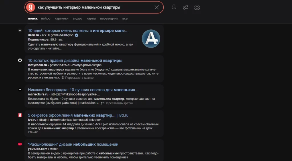Click the sparkle icon beside the first result
The width and height of the screenshot is (292, 161).
(x=20, y=30)
